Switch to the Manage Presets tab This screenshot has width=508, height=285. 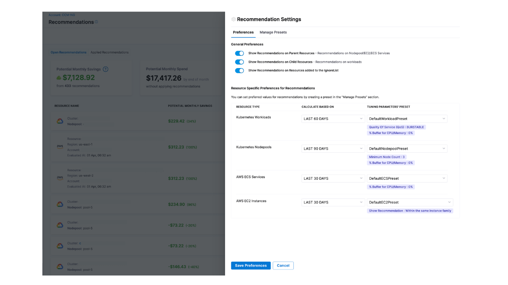[x=273, y=32]
